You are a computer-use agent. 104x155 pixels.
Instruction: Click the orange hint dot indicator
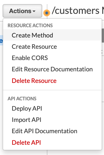click(47, 13)
